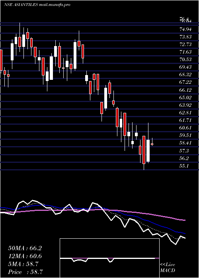Click the 73.83 price axis label
The width and height of the screenshot is (199, 278).
click(185, 37)
